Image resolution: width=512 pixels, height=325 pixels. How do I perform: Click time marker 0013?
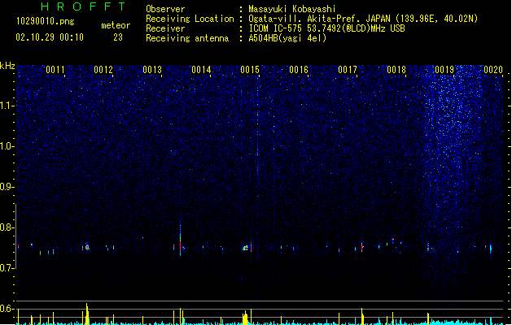click(x=152, y=70)
